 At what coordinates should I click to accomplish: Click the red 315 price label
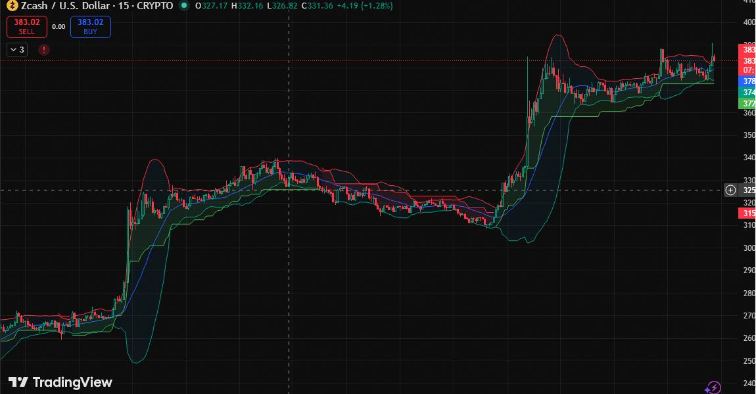click(747, 213)
